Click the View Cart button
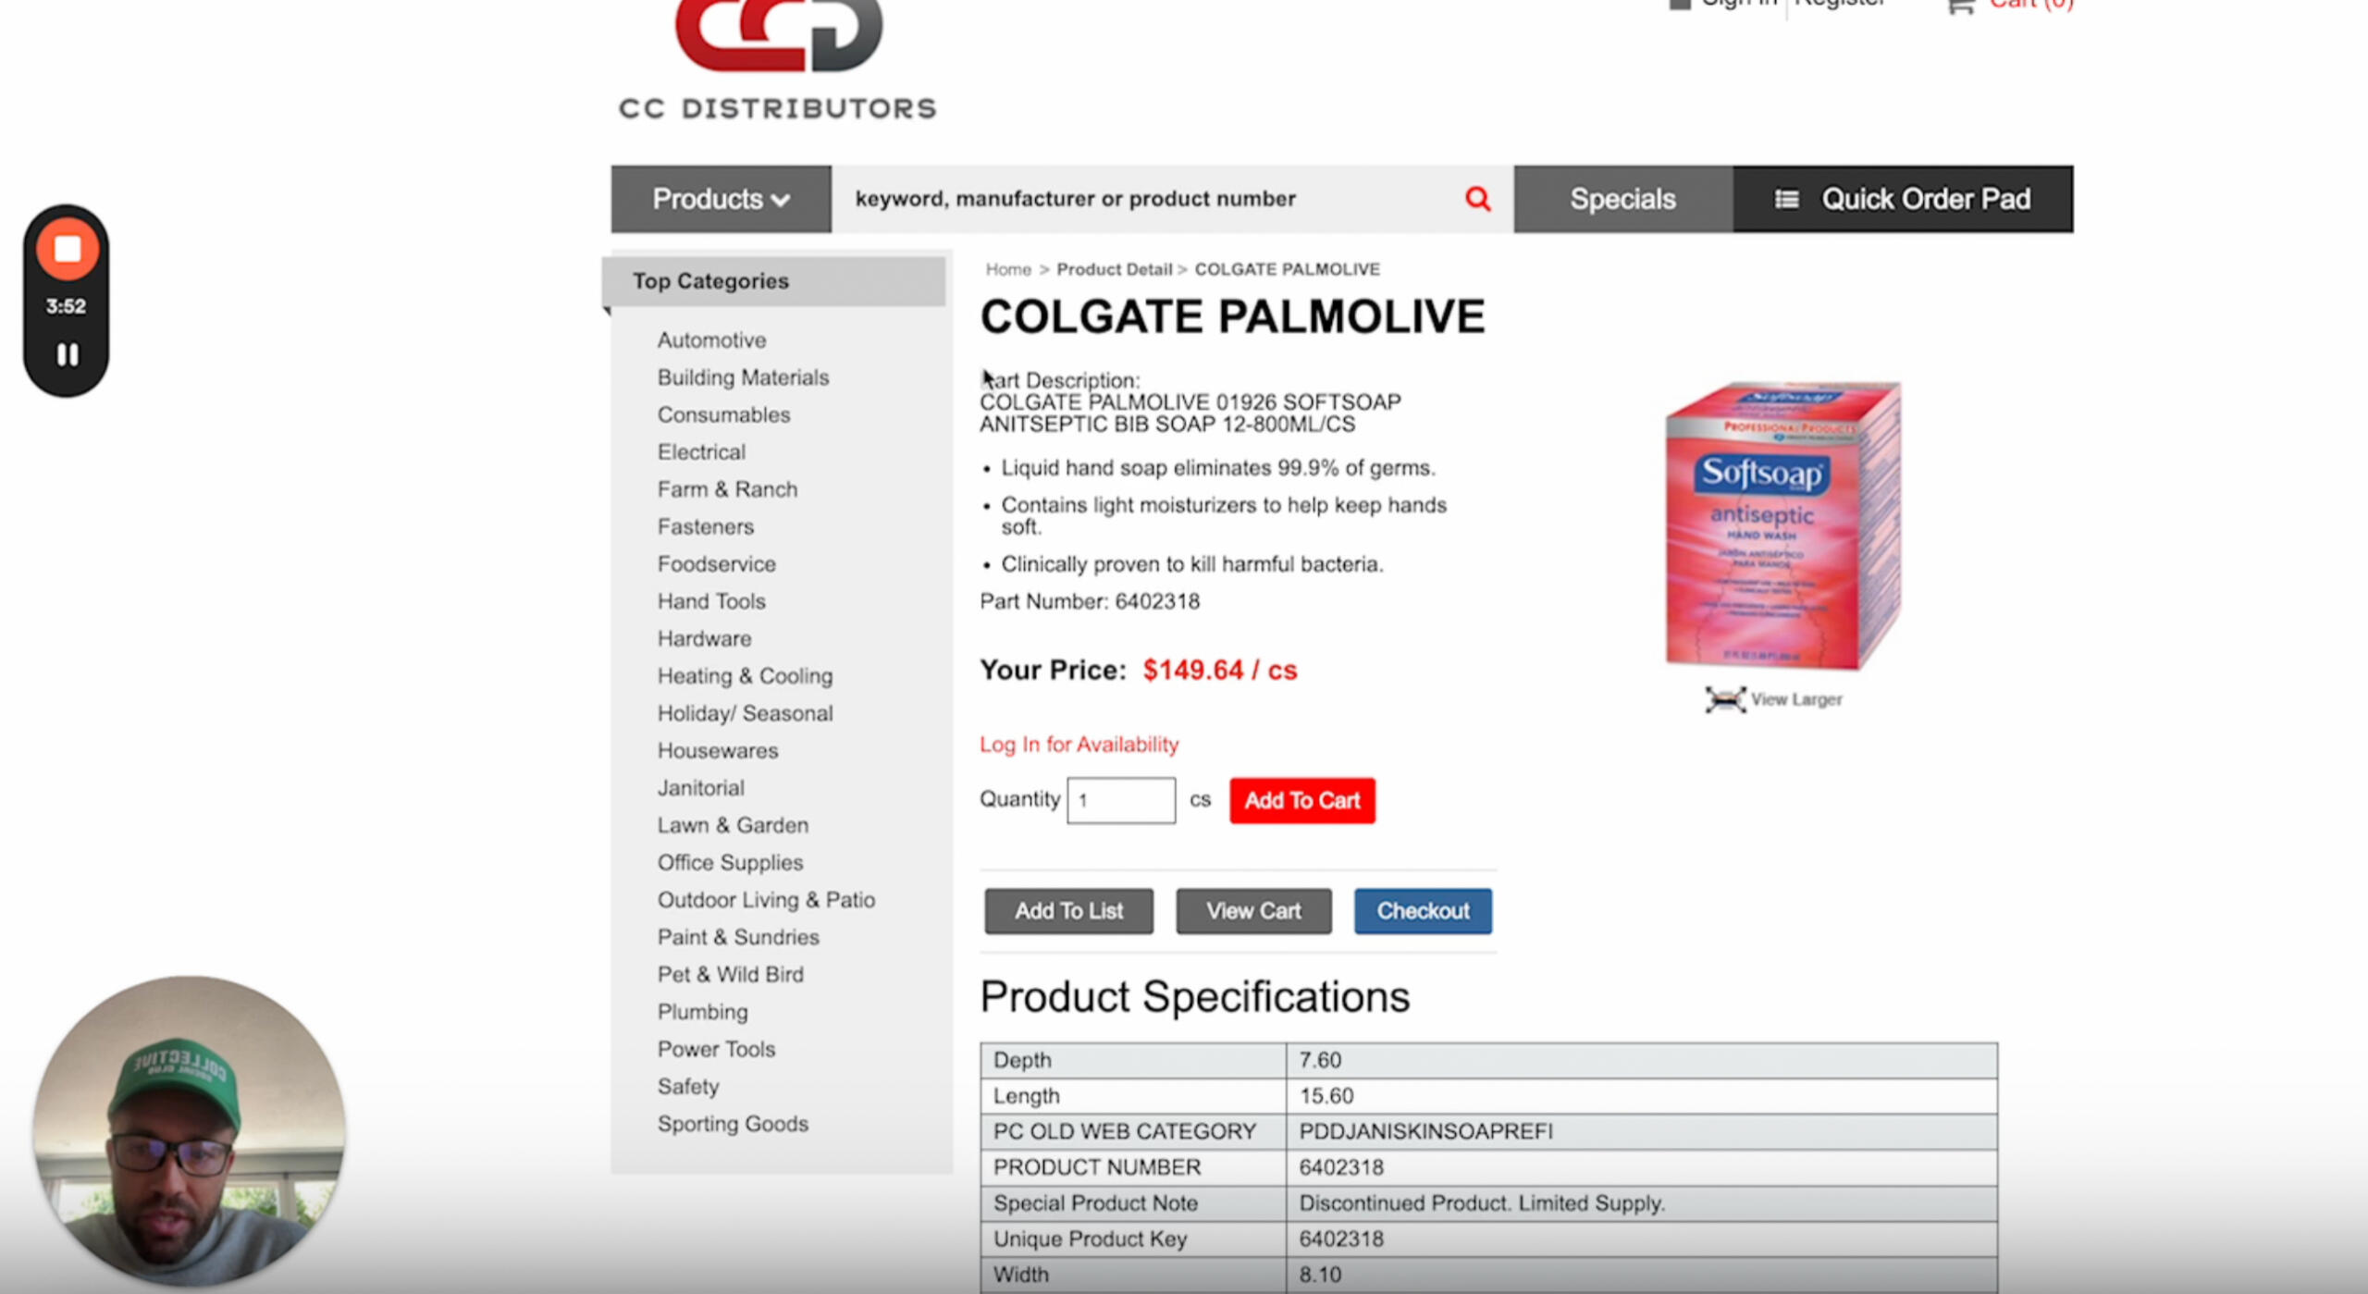This screenshot has width=2368, height=1294. (x=1253, y=911)
